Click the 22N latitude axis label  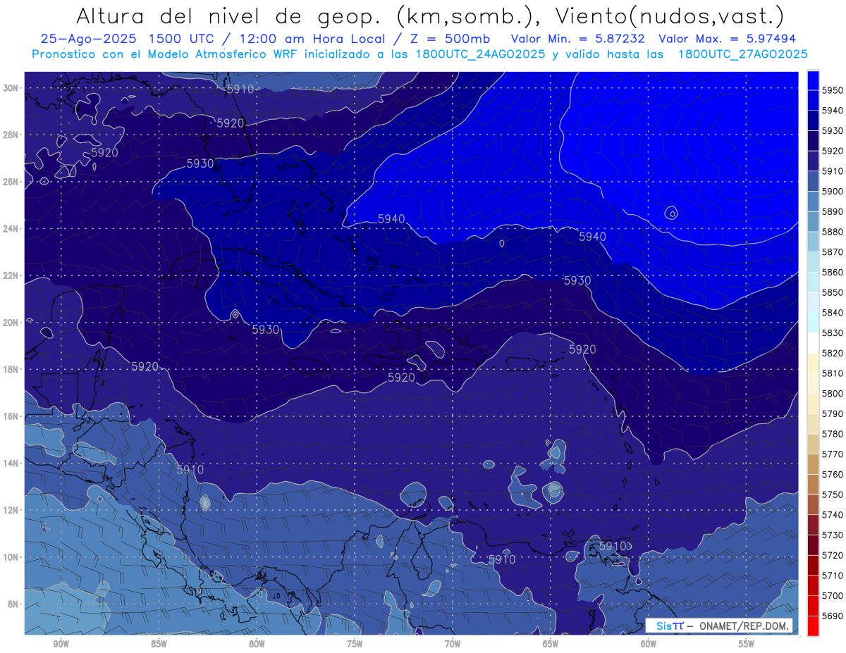(x=12, y=275)
